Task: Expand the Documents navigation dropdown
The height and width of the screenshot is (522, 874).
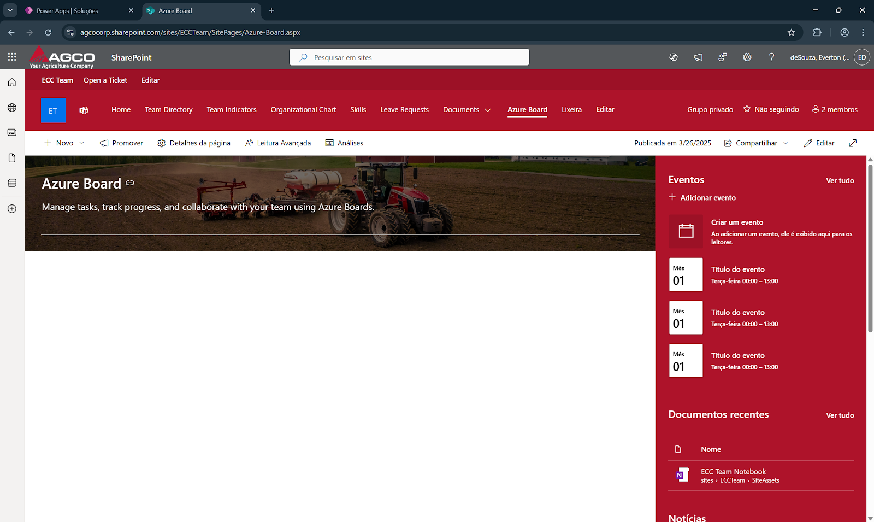Action: [x=488, y=110]
